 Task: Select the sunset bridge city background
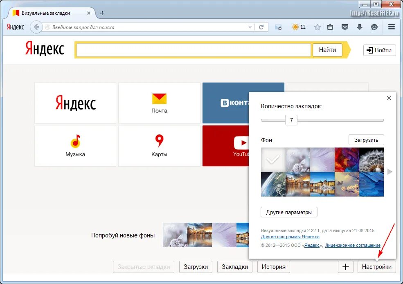point(298,184)
